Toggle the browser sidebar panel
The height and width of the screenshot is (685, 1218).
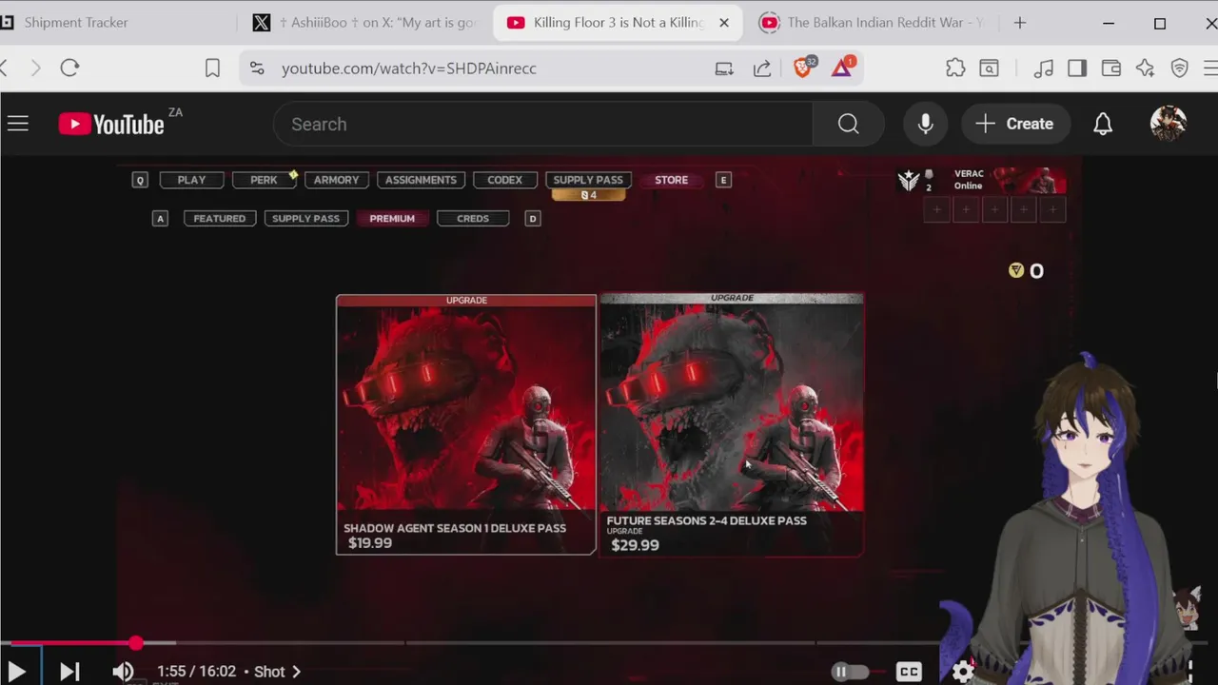point(1077,68)
